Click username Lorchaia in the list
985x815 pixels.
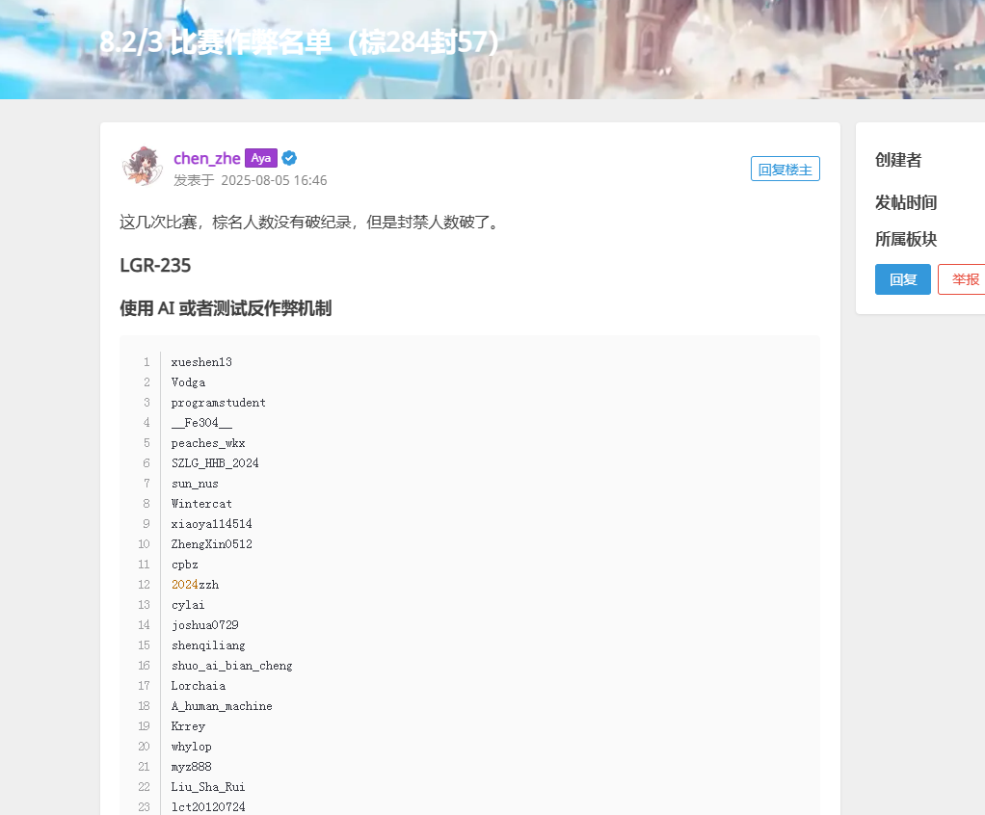[x=198, y=686]
